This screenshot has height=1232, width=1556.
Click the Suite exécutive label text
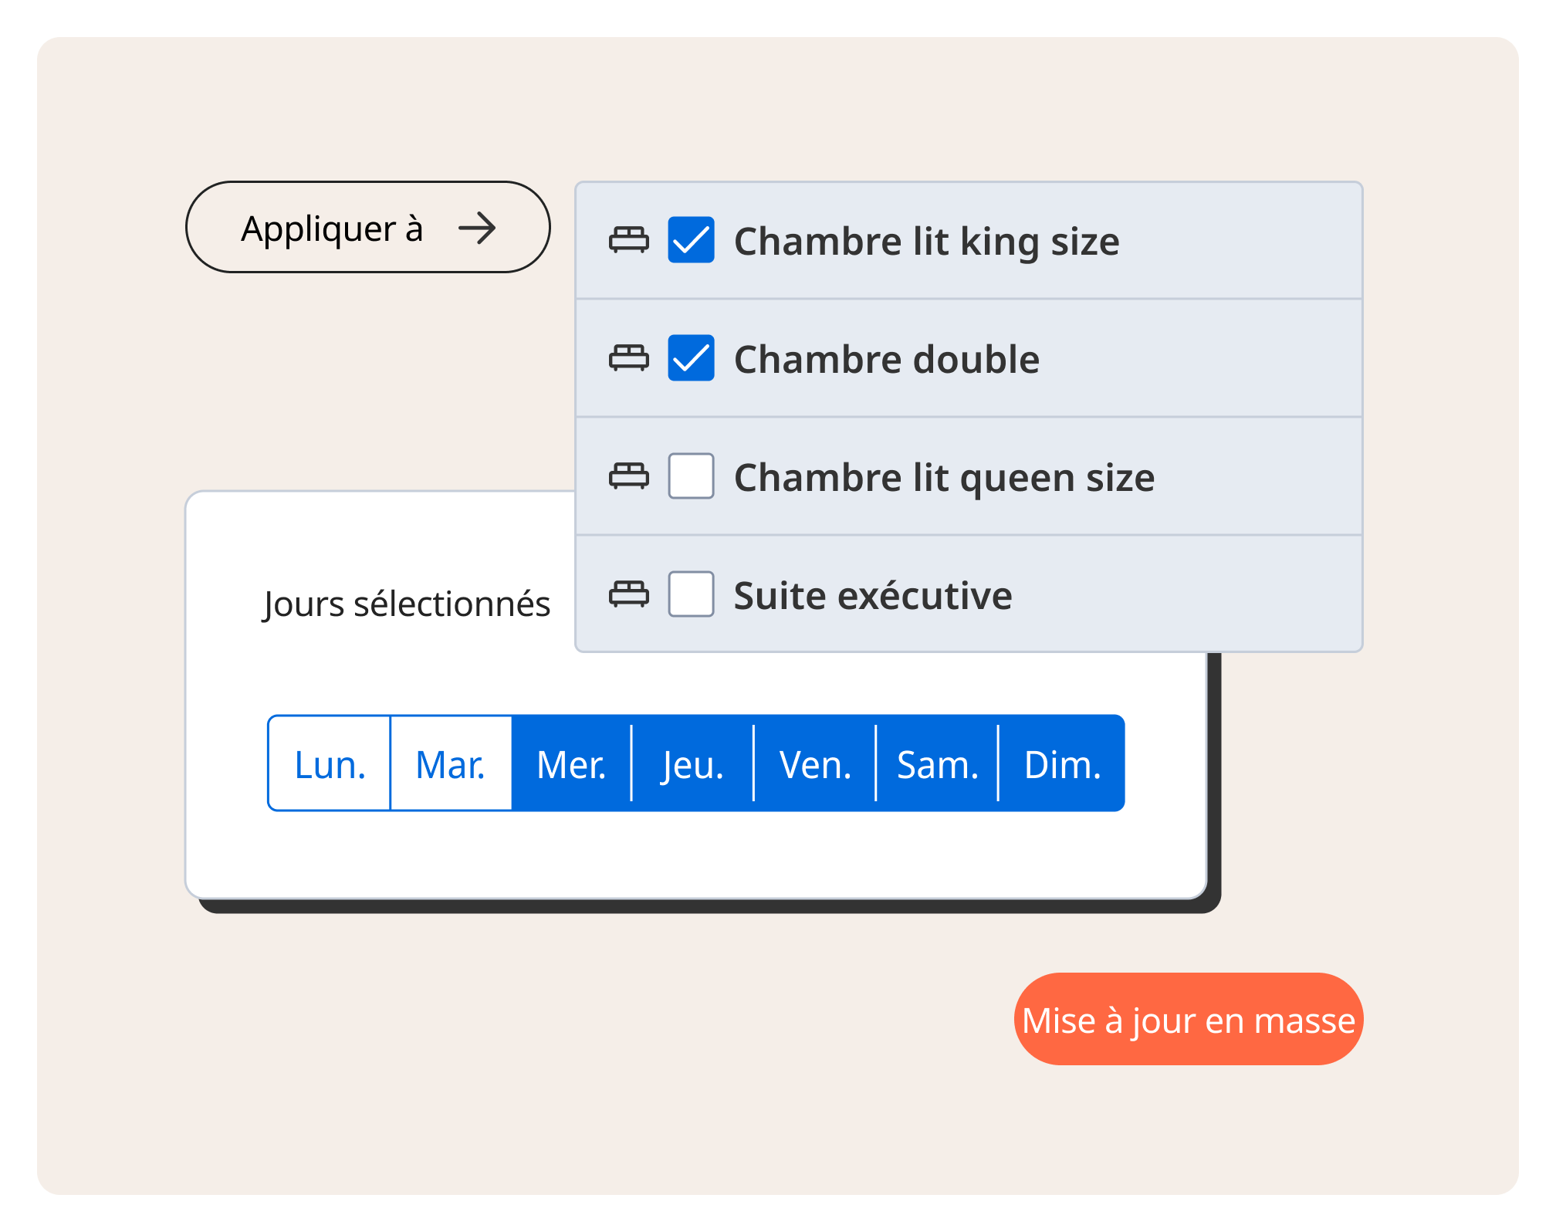click(x=872, y=596)
